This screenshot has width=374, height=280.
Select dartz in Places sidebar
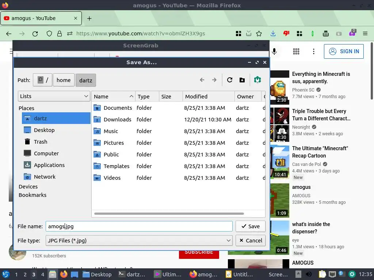56,118
